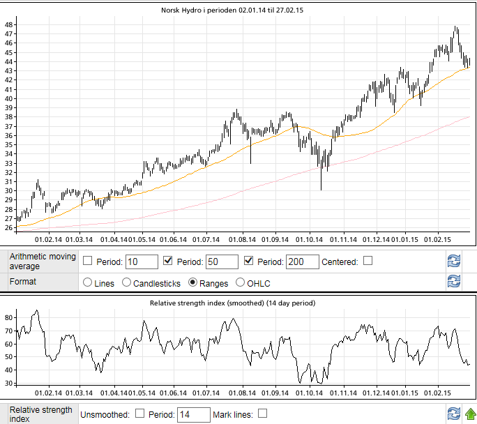Disable the 200-period moving average checkbox
477x424 pixels.
coord(249,261)
